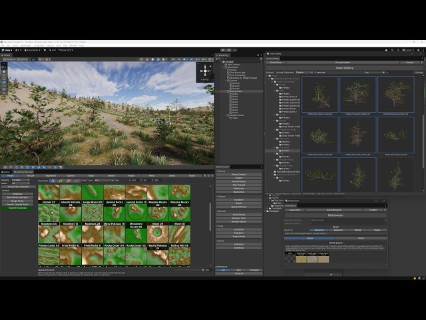Select Sibling in Apply To options
The image size is (426, 320).
pyautogui.click(x=357, y=230)
